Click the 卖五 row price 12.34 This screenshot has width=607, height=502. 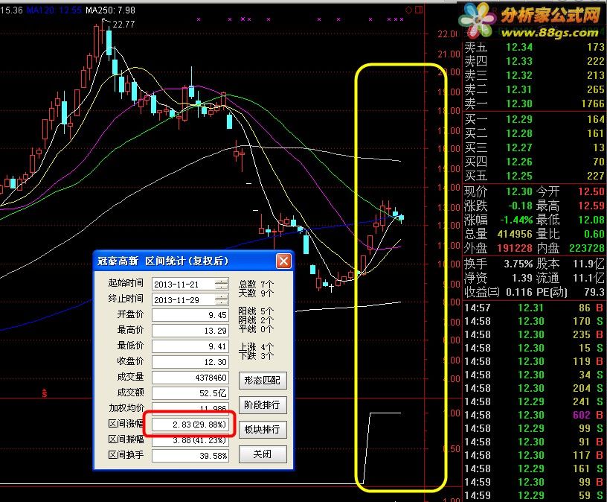519,47
